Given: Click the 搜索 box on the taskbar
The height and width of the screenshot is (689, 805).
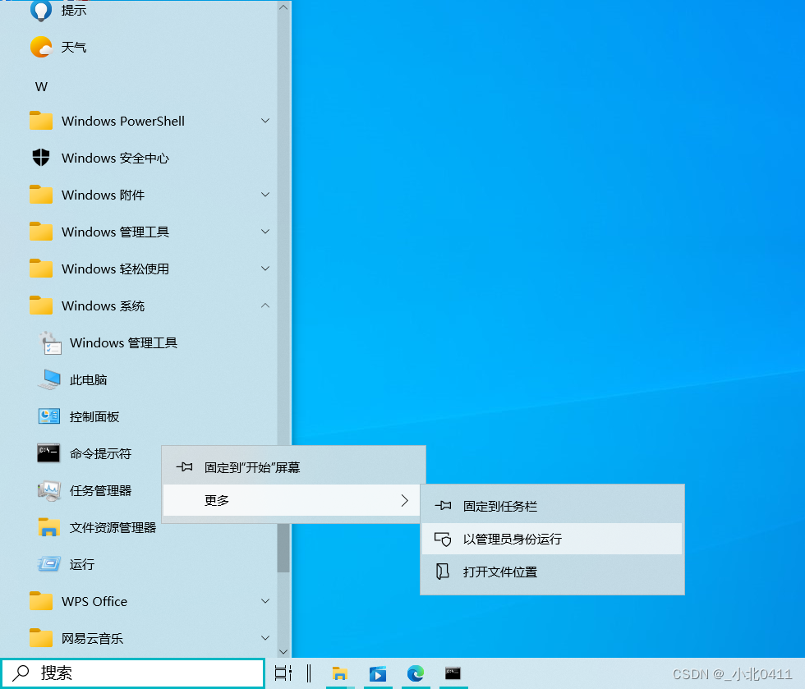Looking at the screenshot, I should point(131,673).
